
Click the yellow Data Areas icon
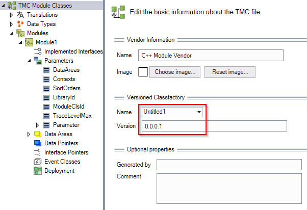click(38, 134)
